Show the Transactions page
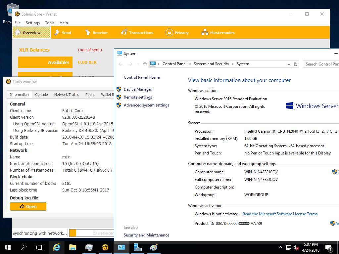 pos(137,33)
